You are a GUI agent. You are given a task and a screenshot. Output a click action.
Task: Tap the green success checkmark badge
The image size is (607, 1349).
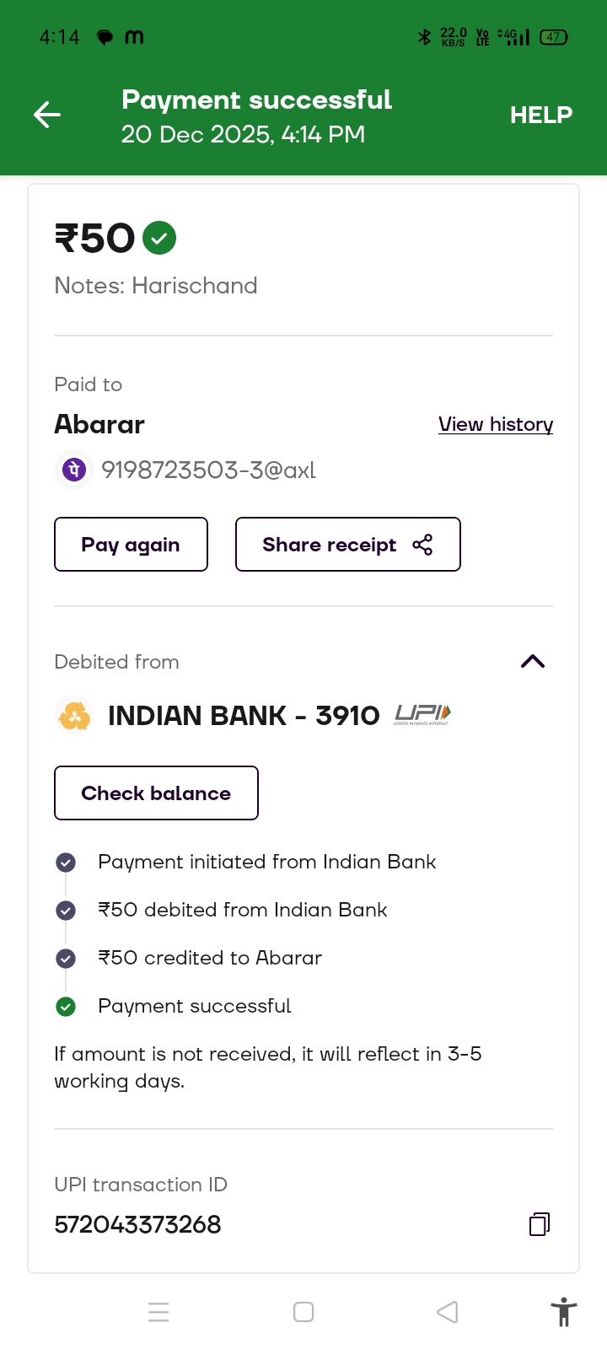(159, 238)
